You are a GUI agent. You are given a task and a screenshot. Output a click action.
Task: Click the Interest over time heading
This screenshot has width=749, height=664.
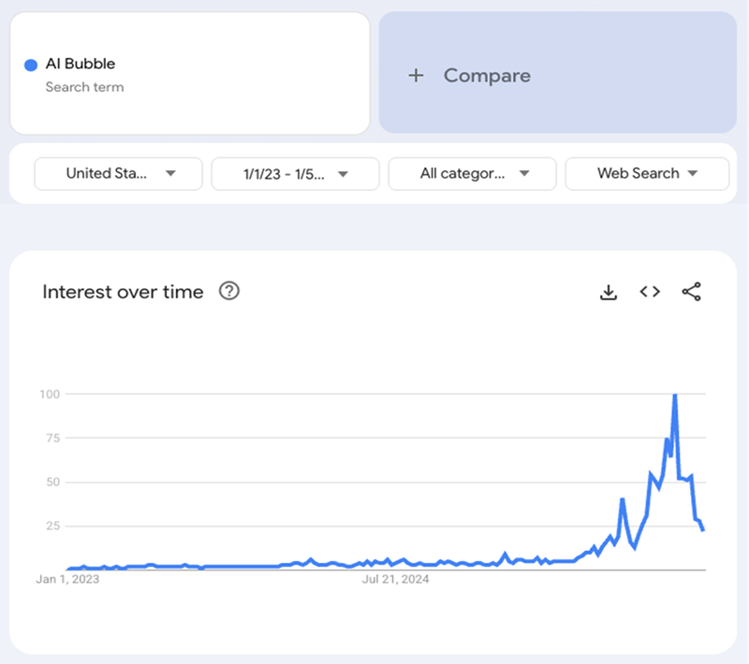tap(123, 292)
